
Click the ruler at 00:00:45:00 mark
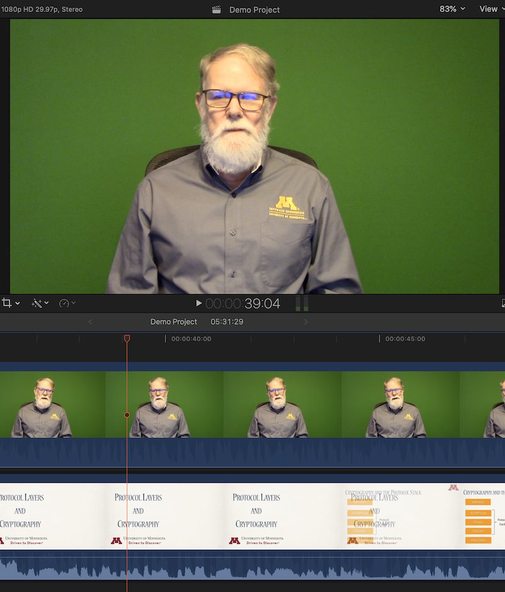[x=380, y=339]
